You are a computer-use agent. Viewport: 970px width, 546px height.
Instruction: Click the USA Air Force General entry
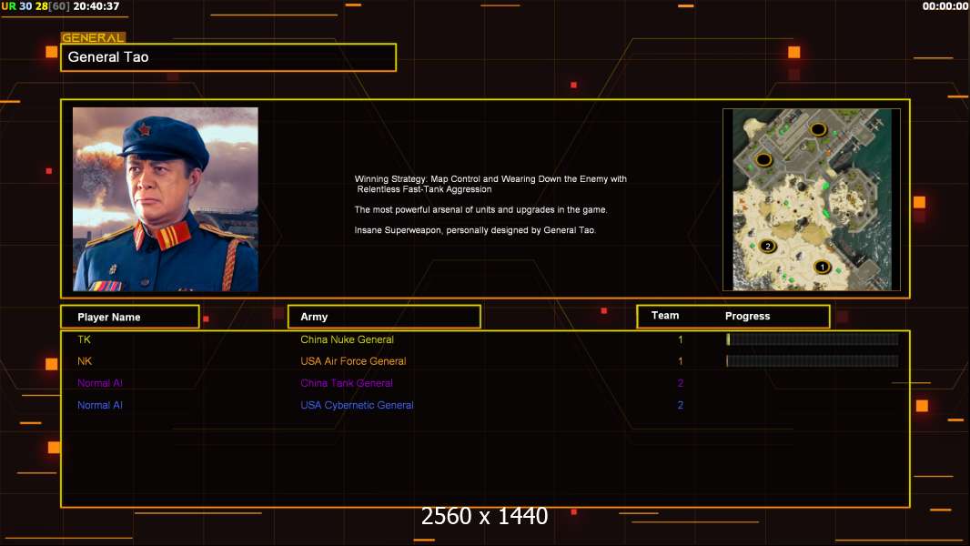[x=353, y=361]
